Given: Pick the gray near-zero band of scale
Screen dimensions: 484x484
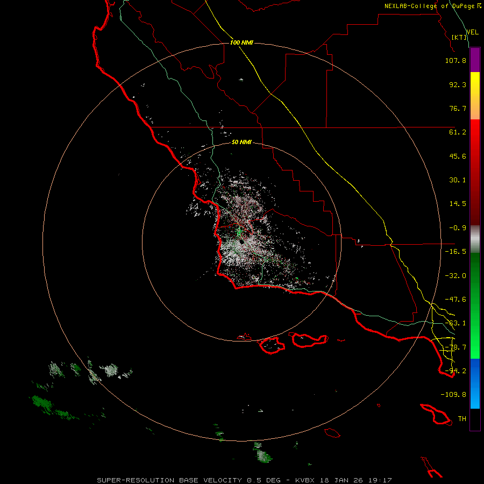Looking at the screenshot, I should pos(475,239).
